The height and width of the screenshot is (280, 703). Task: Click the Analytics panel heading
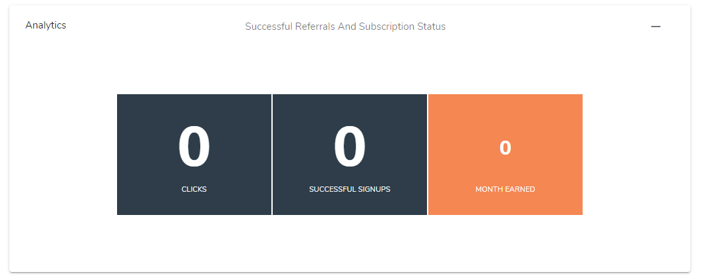point(46,25)
